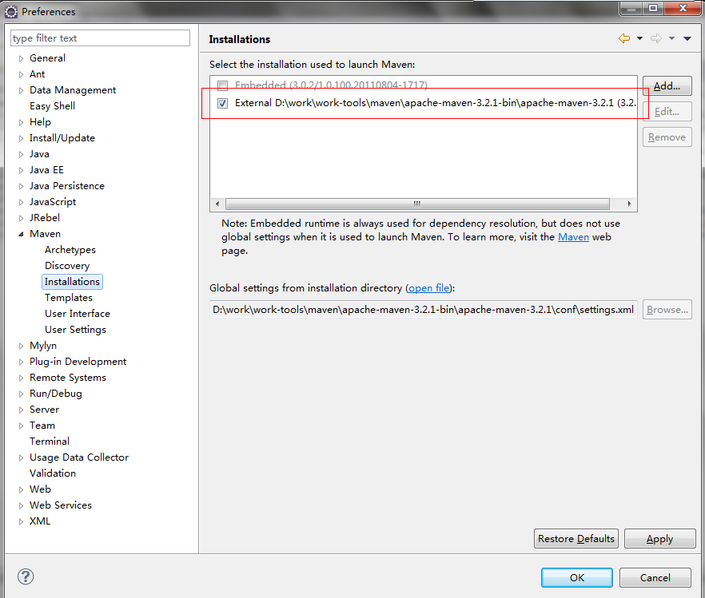Expand the Plug-in Development node
The height and width of the screenshot is (598, 705).
[21, 362]
